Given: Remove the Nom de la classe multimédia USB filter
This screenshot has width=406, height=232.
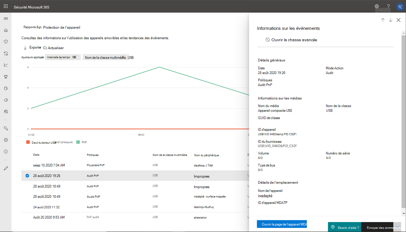Looking at the screenshot, I should [x=124, y=57].
